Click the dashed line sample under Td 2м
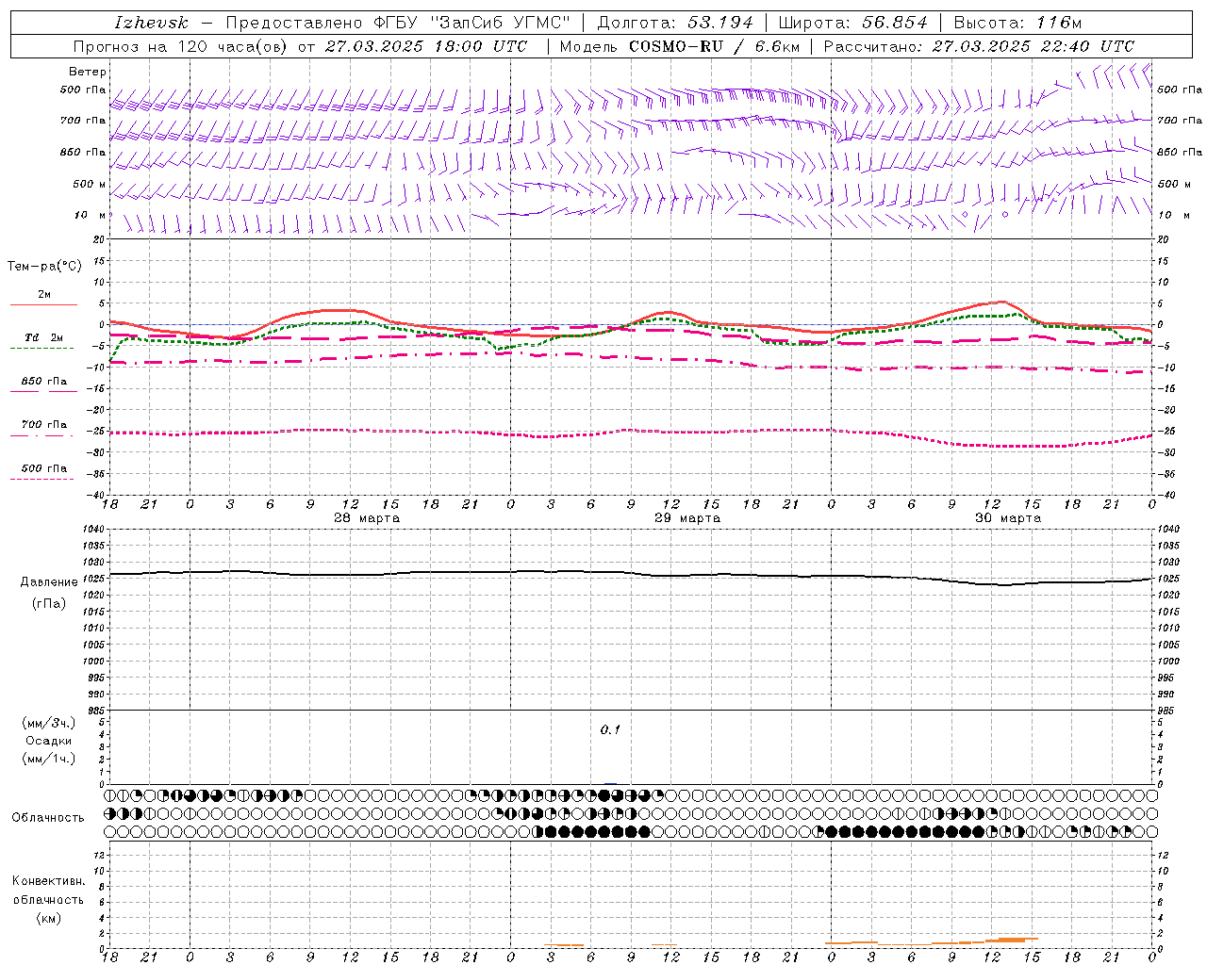The width and height of the screenshot is (1207, 965). coord(41,349)
